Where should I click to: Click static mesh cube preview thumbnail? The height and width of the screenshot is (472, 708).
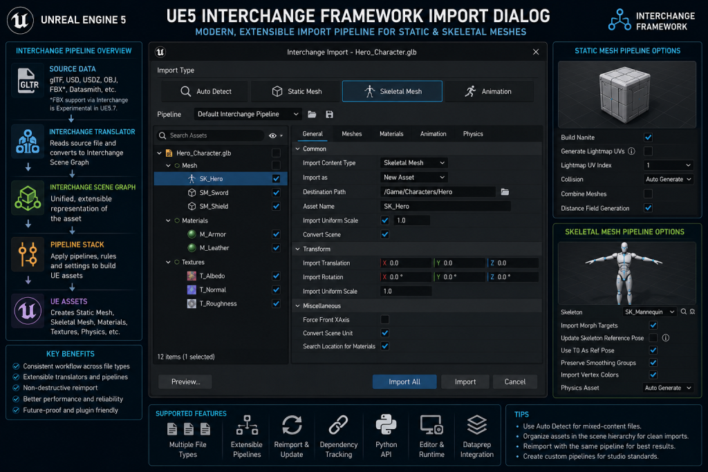[x=626, y=95]
